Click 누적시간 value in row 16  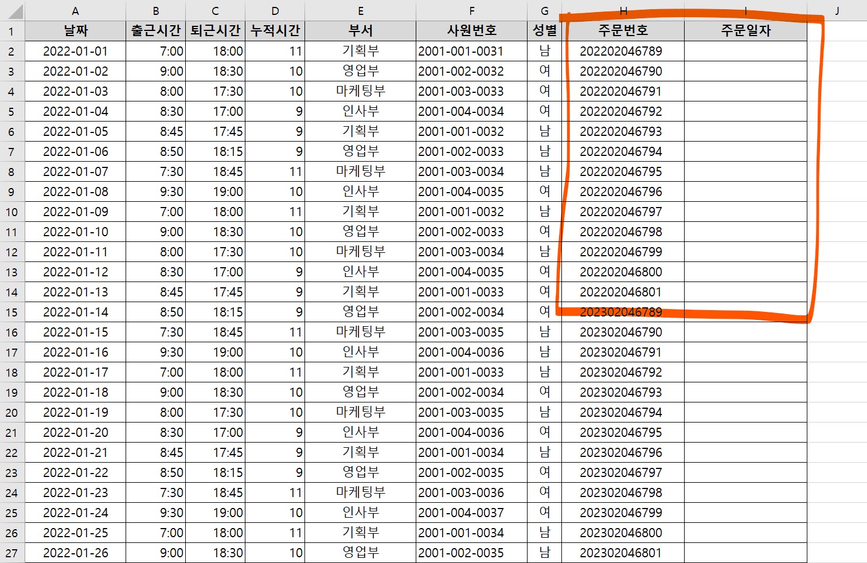click(x=275, y=333)
